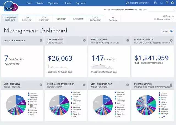The width and height of the screenshot is (176, 125).
Task: Click the Add New plus icon
Action: click(x=173, y=16)
